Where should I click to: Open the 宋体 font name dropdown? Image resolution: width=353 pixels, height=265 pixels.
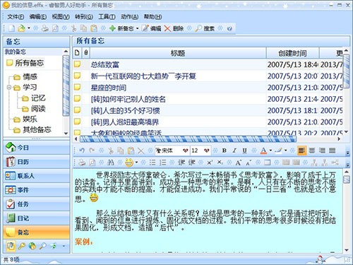[185, 151]
